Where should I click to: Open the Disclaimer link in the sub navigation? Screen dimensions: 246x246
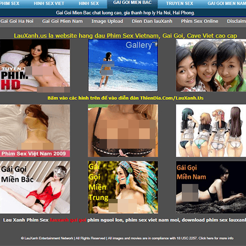[236, 21]
